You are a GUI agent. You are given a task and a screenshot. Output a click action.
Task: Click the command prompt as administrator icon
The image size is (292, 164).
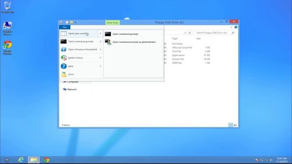point(108,42)
